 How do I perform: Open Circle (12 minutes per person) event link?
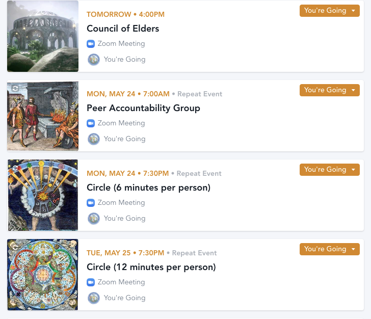point(151,267)
